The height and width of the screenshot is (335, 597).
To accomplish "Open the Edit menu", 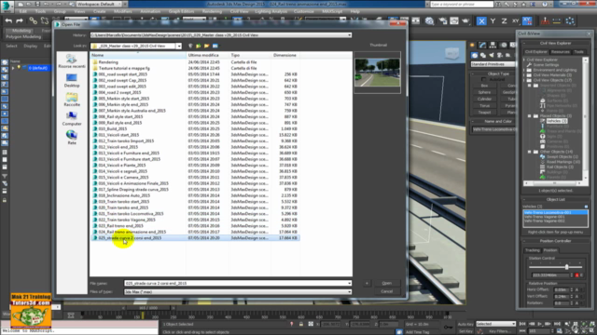I will coord(22,12).
